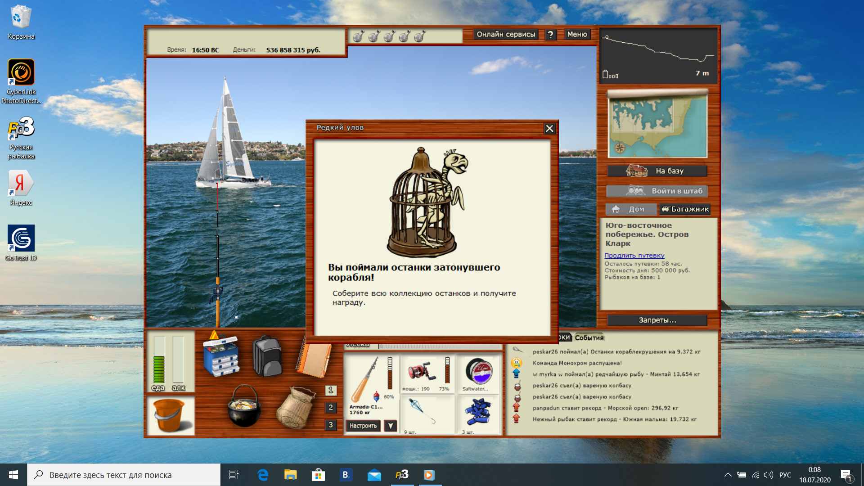The height and width of the screenshot is (486, 864).
Task: Click the caught skeleton parrot cage image
Action: pyautogui.click(x=427, y=202)
